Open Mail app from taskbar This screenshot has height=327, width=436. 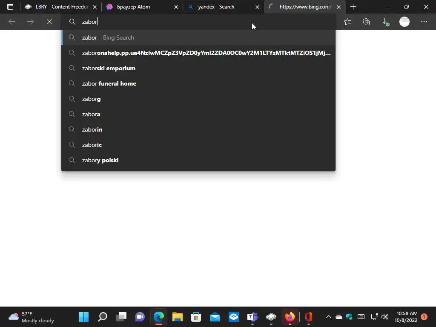tap(215, 317)
